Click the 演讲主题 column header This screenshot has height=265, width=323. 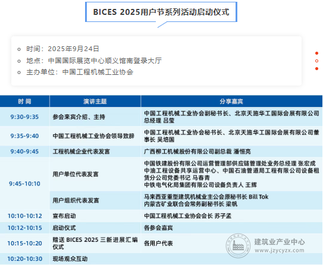(95, 102)
